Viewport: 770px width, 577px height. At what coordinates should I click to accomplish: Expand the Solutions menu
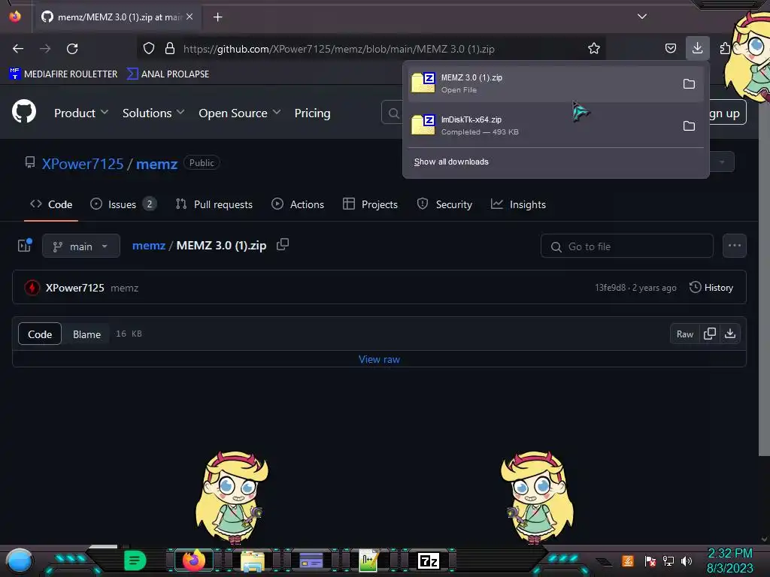pos(153,113)
